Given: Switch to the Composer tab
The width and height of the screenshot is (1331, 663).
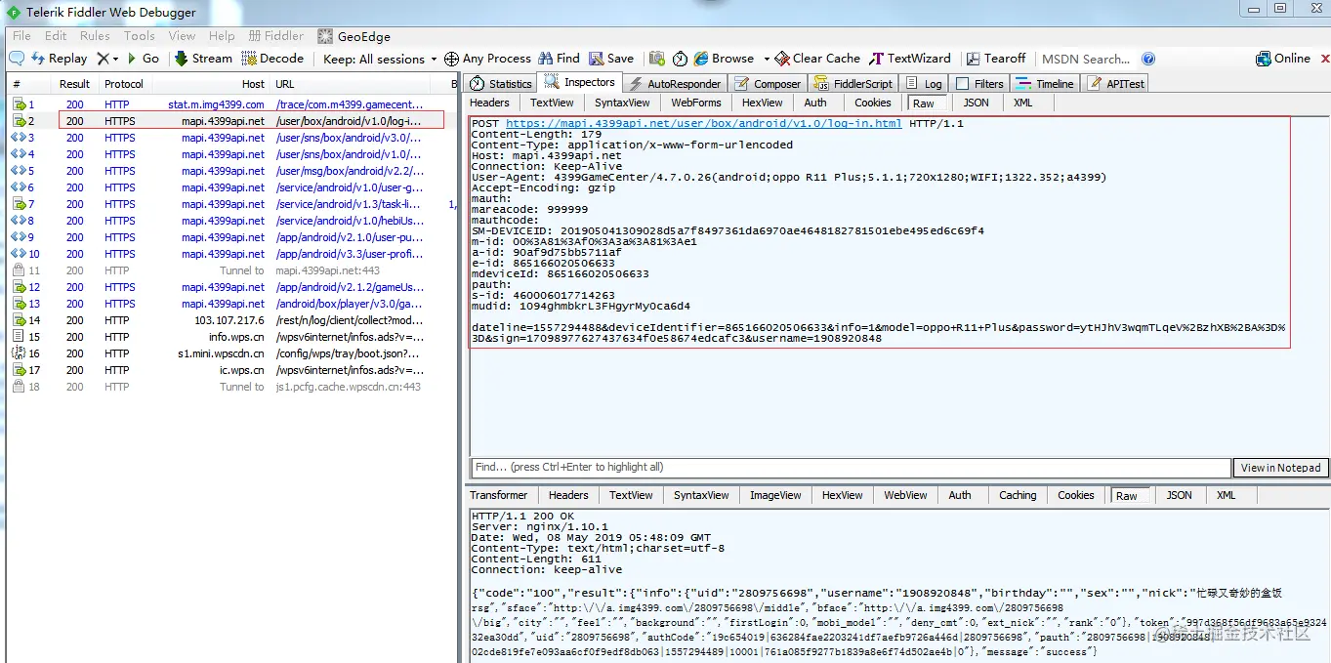Looking at the screenshot, I should [x=768, y=84].
